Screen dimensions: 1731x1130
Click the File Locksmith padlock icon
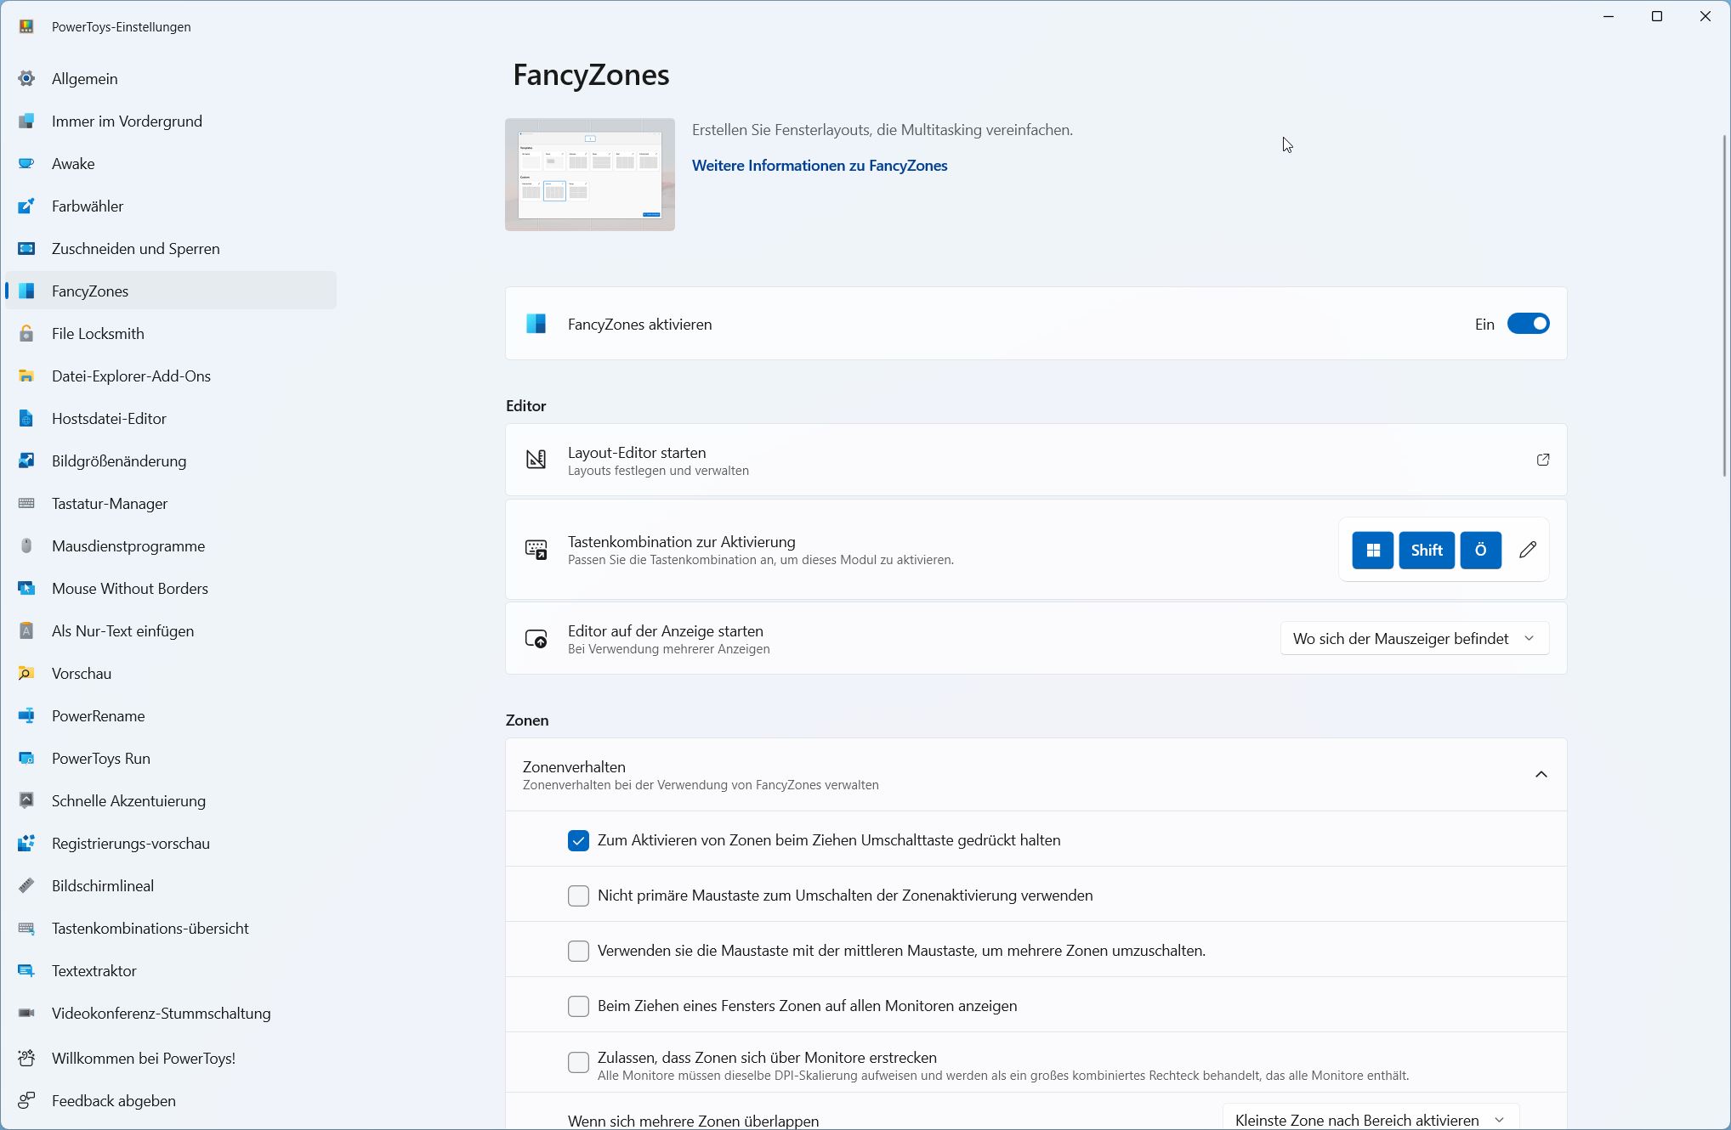point(26,334)
